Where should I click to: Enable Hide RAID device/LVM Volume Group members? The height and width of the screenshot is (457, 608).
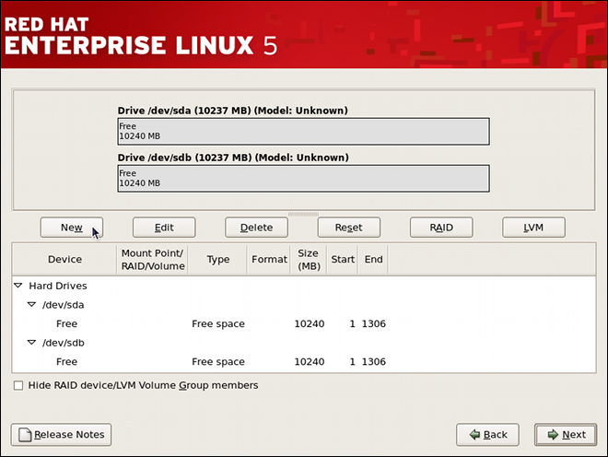18,385
